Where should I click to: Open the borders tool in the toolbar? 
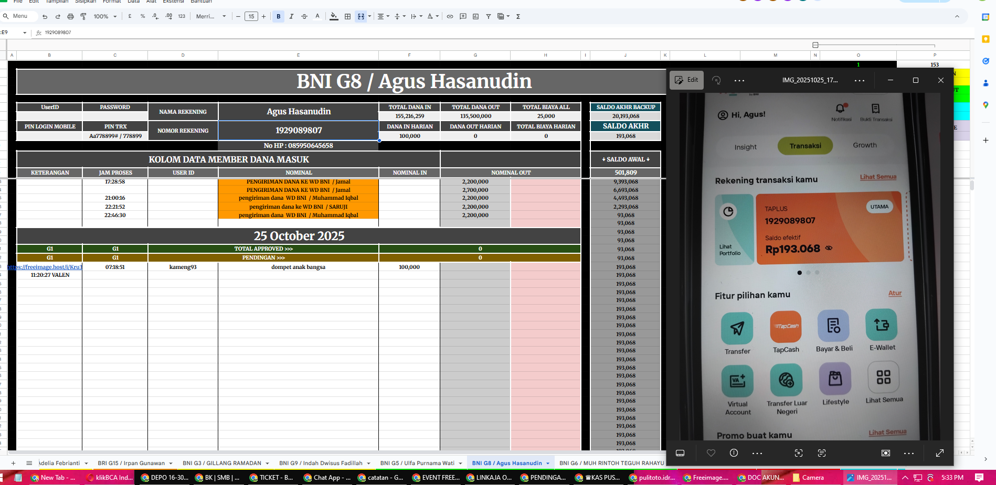[x=347, y=17]
